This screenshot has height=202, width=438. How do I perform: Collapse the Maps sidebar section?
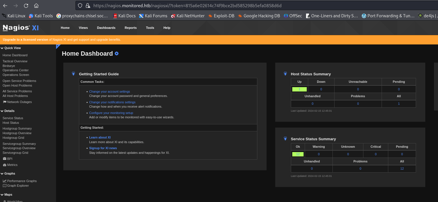tap(6, 194)
